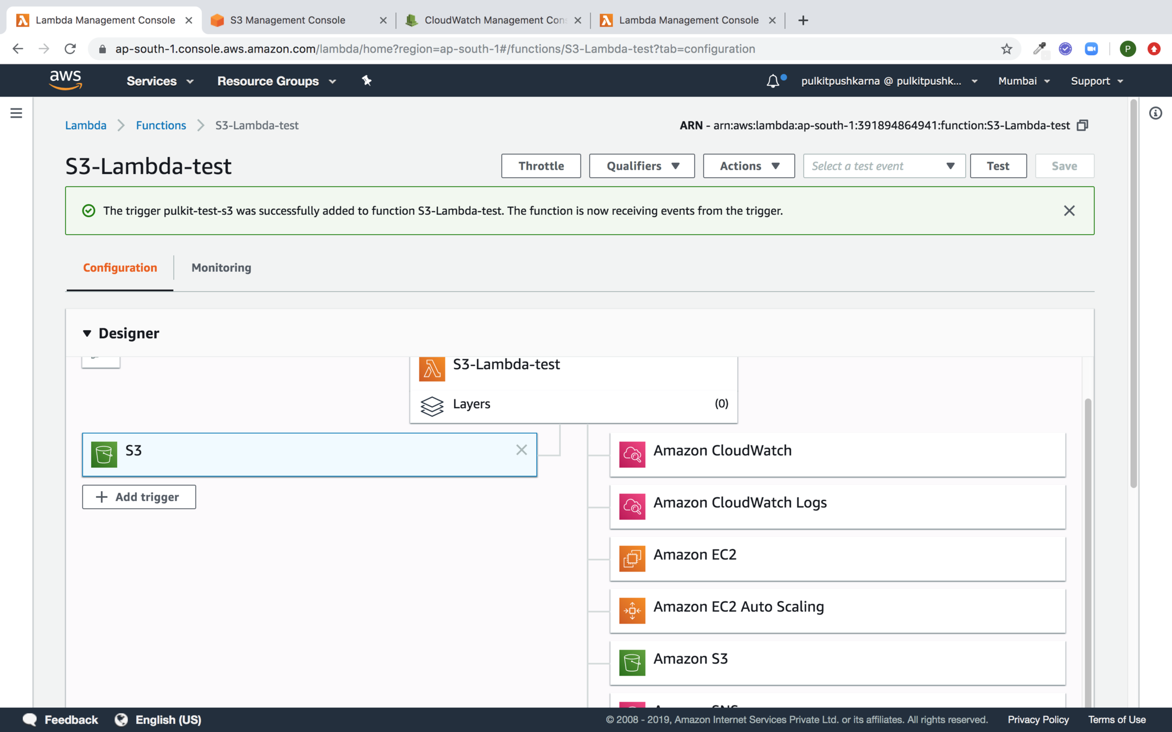Image resolution: width=1172 pixels, height=732 pixels.
Task: Click the Amazon EC2 Auto Scaling resource icon
Action: 632,611
